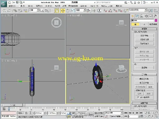
Task: Click the 使用工作轴 button
Action: (144, 83)
